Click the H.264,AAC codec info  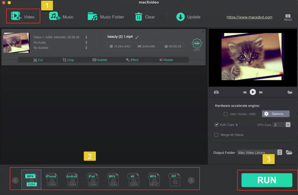pos(120,46)
